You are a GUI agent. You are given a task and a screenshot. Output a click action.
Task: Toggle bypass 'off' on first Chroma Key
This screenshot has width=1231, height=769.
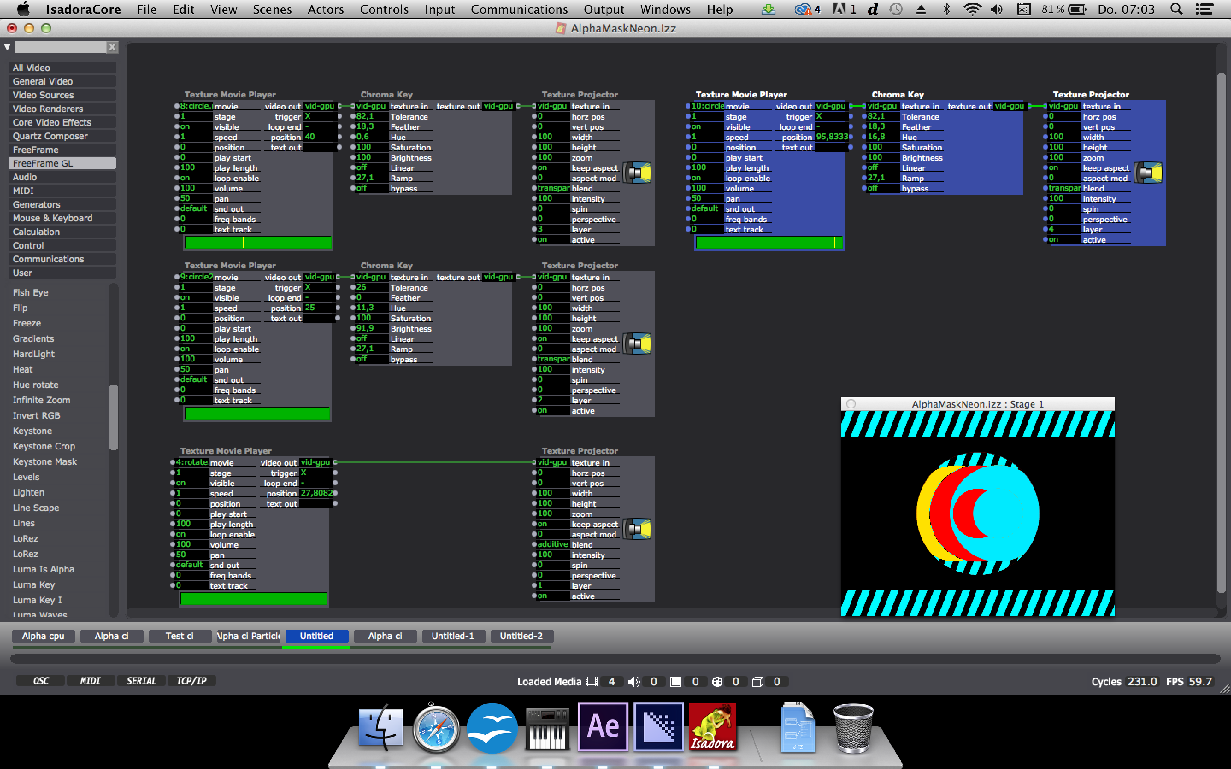371,188
